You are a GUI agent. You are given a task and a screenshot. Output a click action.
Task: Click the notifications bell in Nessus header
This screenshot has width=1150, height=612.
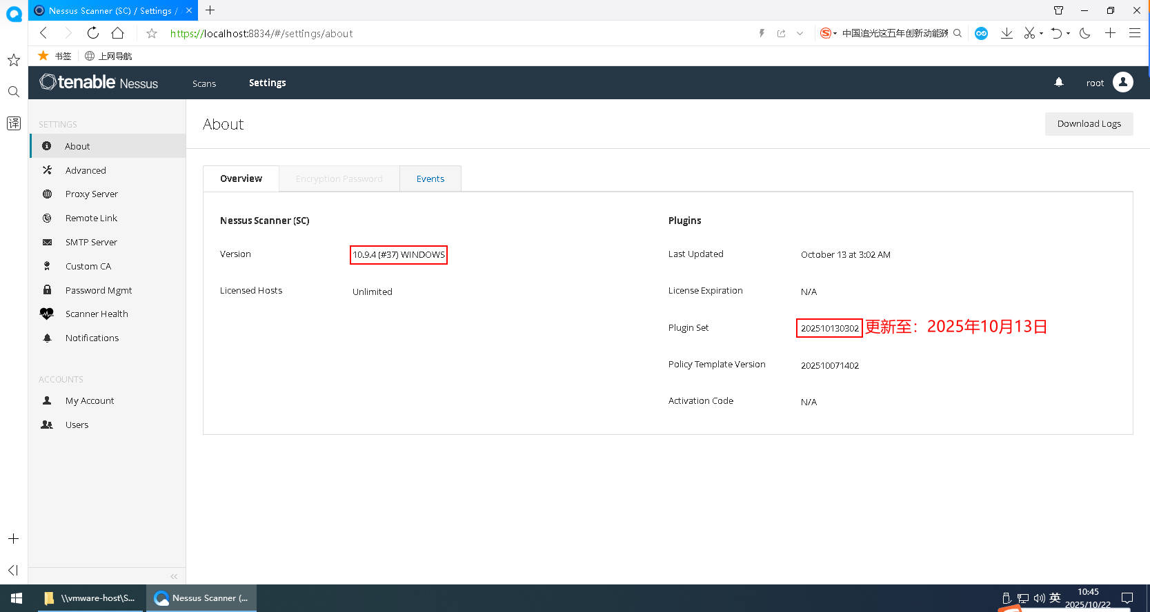[x=1058, y=83]
